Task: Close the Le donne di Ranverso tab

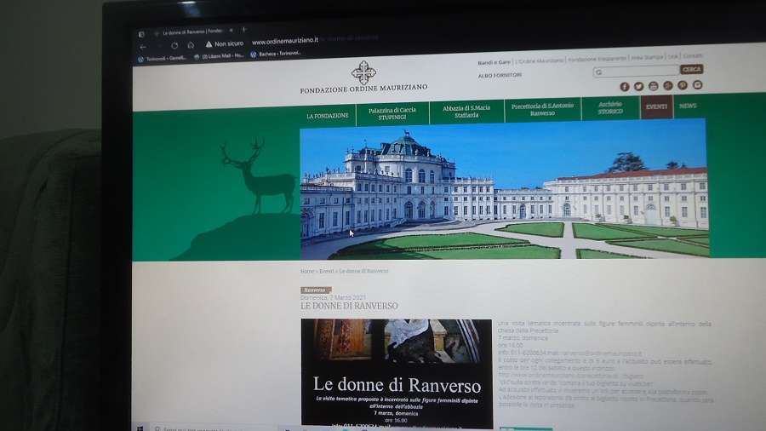Action: click(230, 32)
